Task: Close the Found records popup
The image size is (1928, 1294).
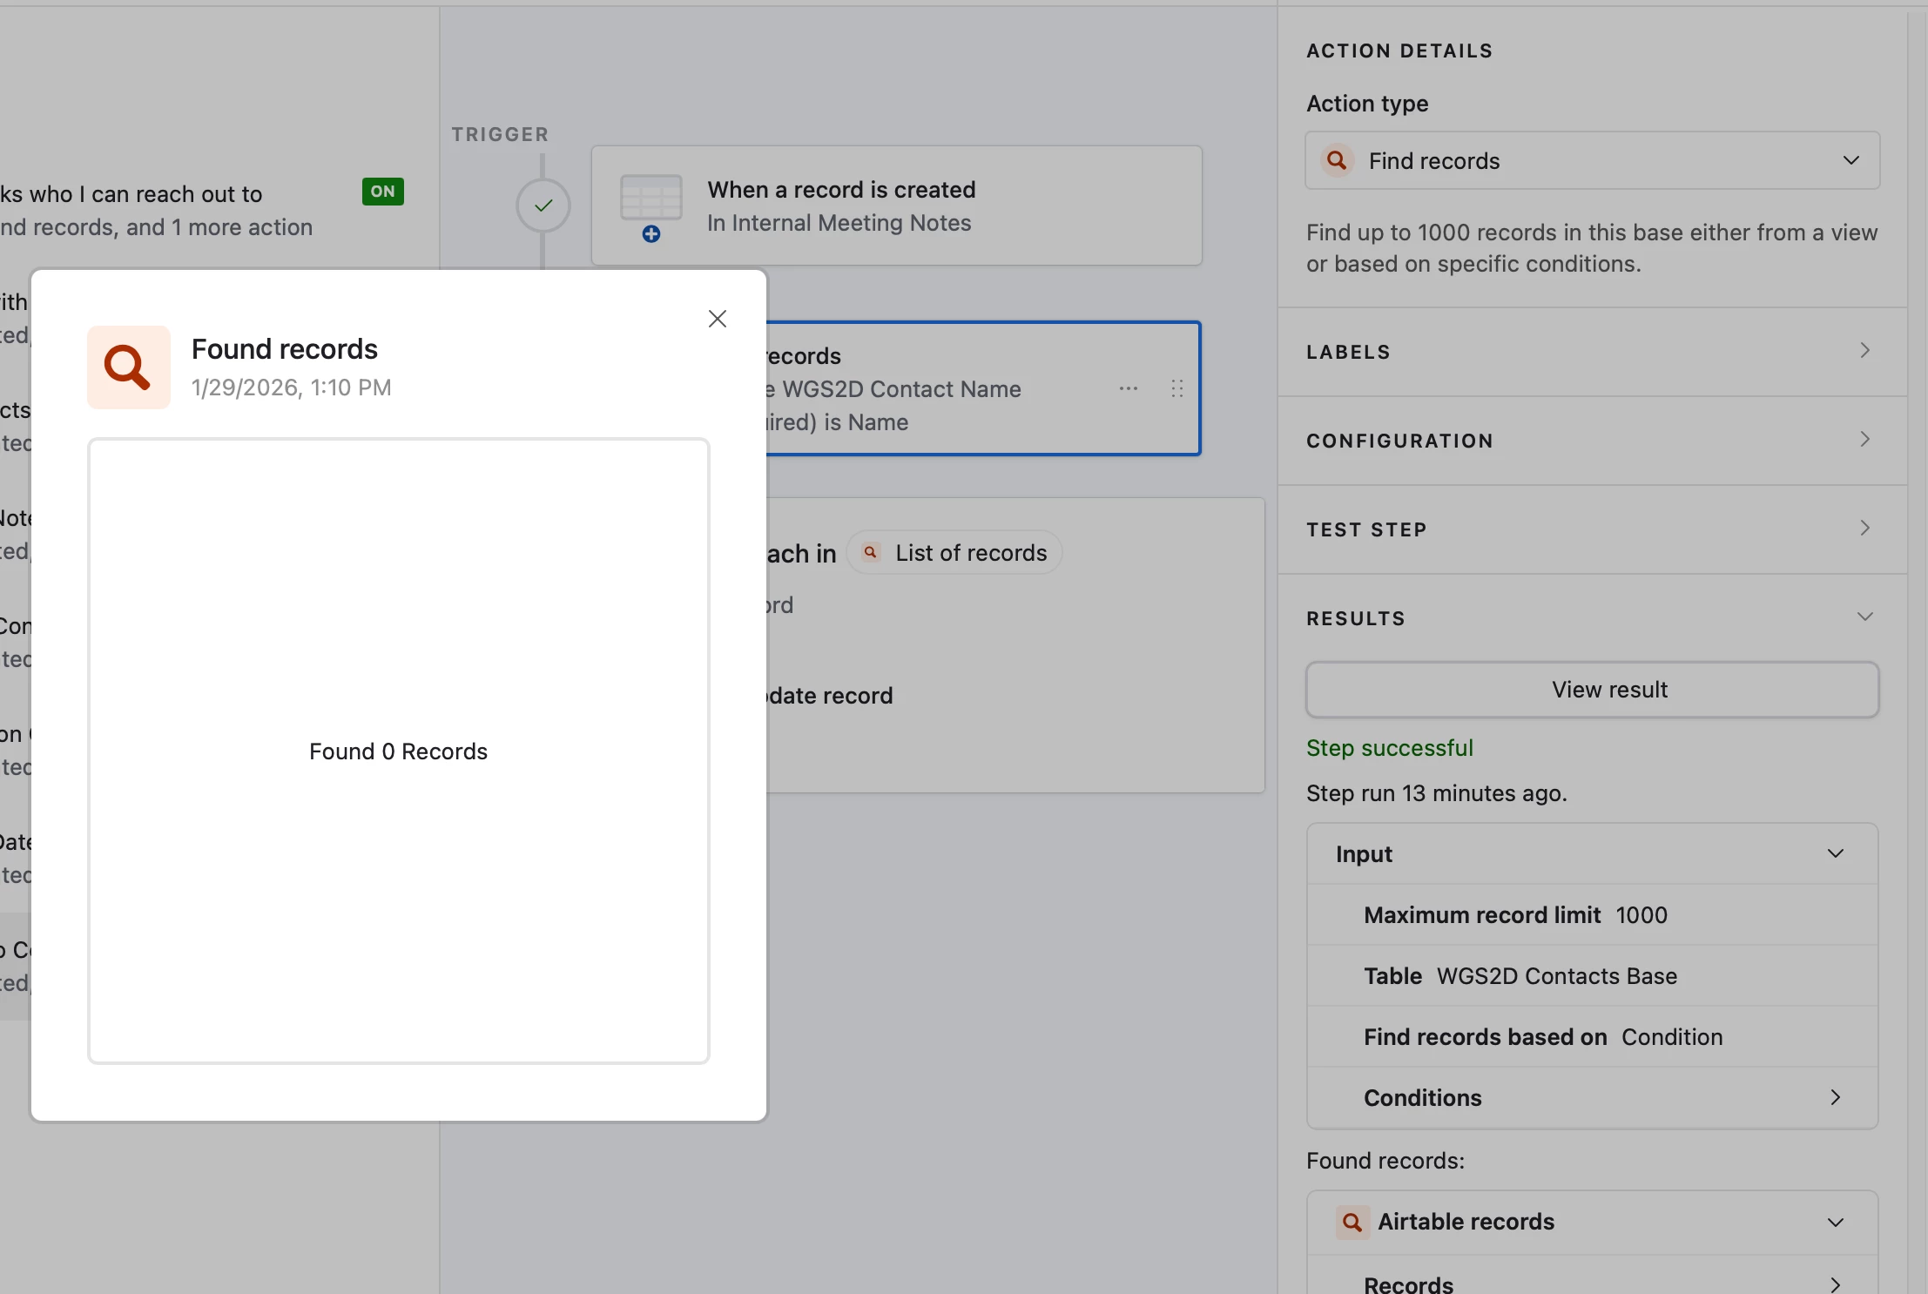Action: pyautogui.click(x=717, y=319)
